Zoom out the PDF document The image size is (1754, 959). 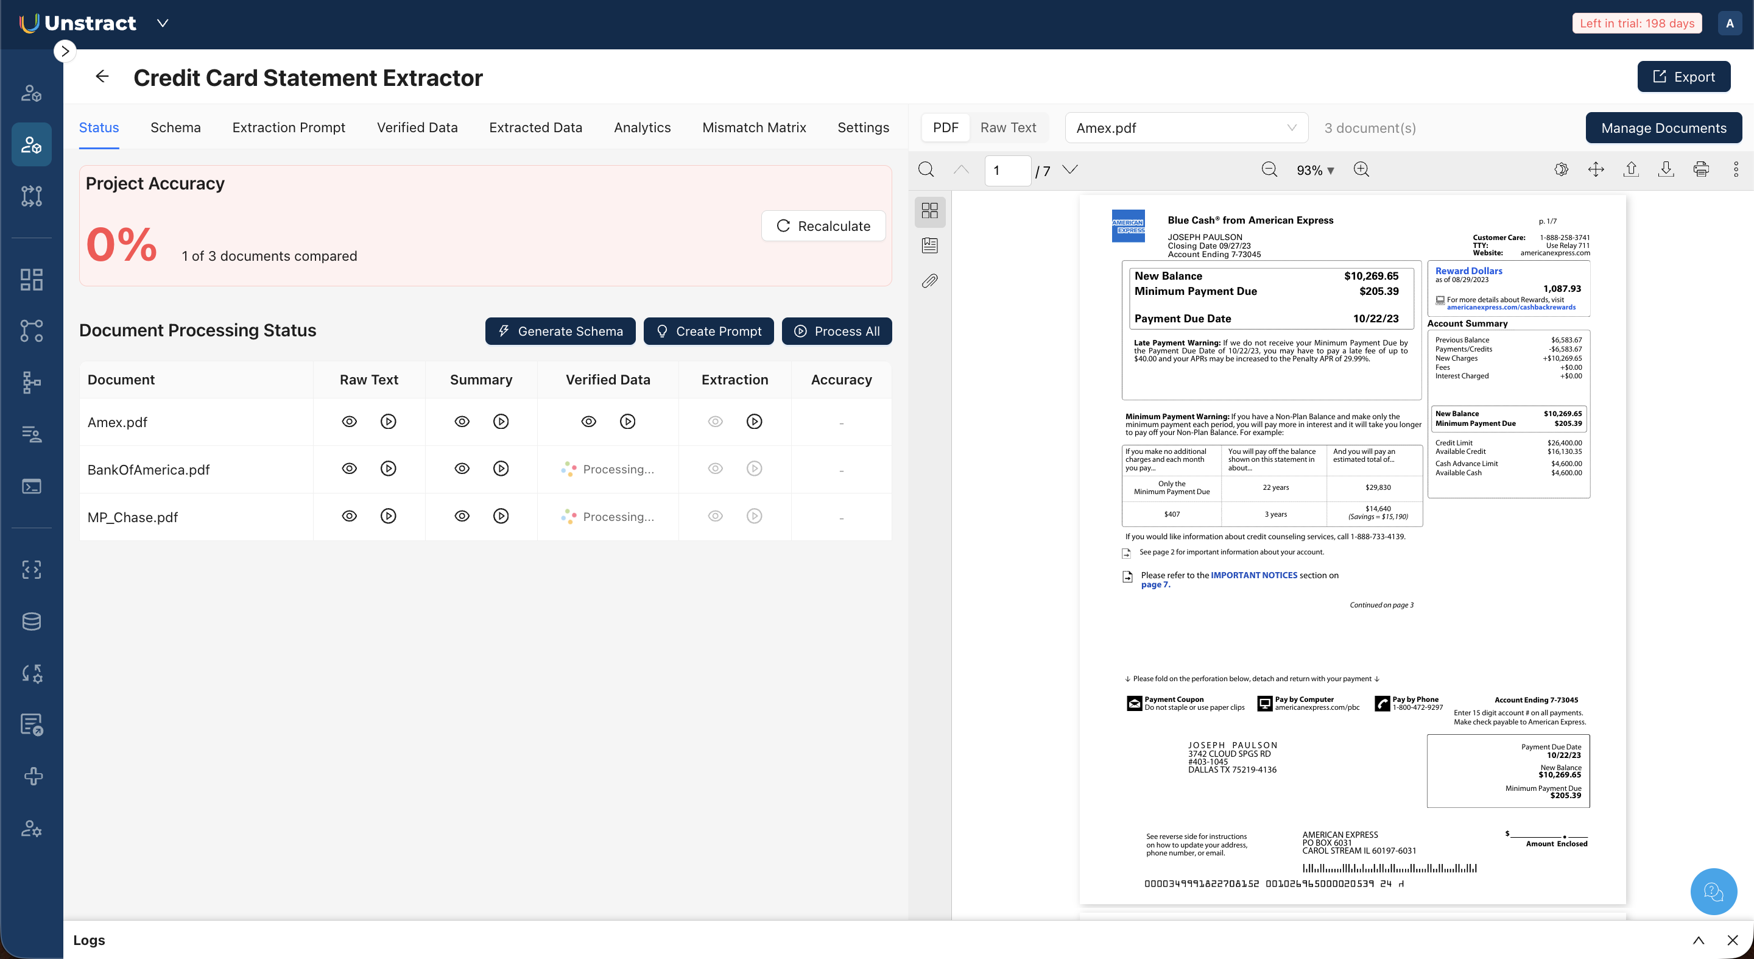pos(1269,169)
